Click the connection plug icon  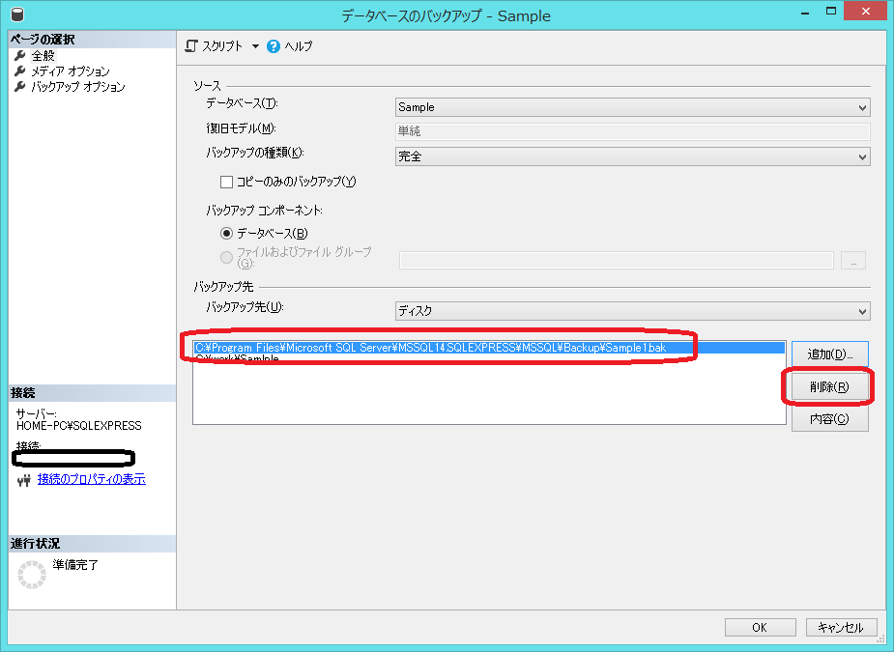coord(23,480)
